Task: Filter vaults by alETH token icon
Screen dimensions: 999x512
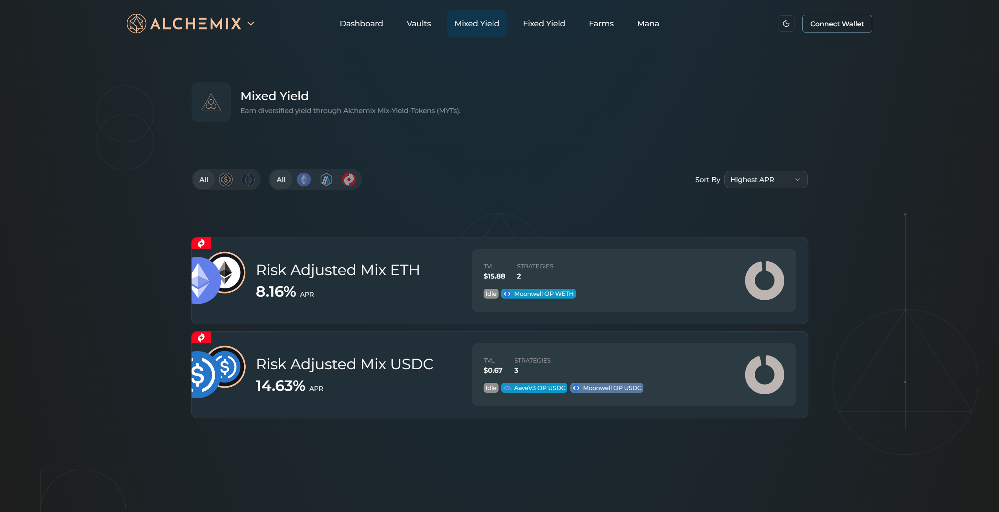Action: tap(248, 180)
